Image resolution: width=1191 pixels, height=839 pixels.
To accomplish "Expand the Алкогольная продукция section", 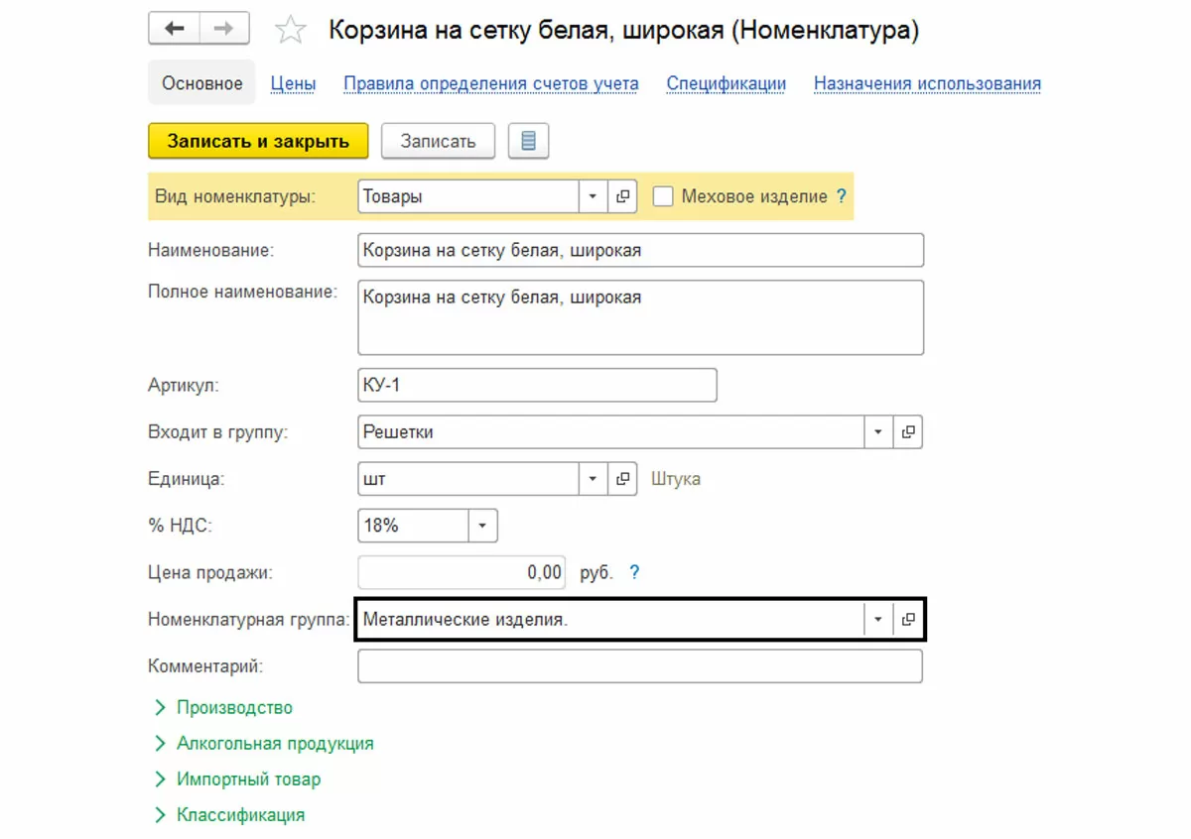I will [x=275, y=744].
